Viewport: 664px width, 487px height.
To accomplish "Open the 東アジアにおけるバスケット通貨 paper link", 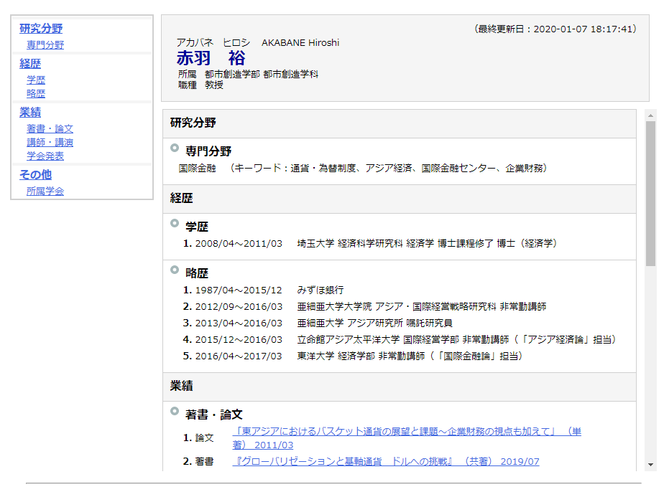I will 406,432.
